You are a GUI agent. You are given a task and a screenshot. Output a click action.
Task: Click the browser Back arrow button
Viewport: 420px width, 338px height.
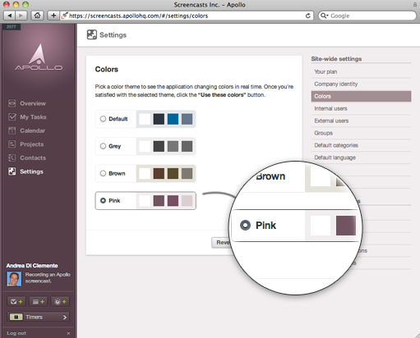click(10, 16)
